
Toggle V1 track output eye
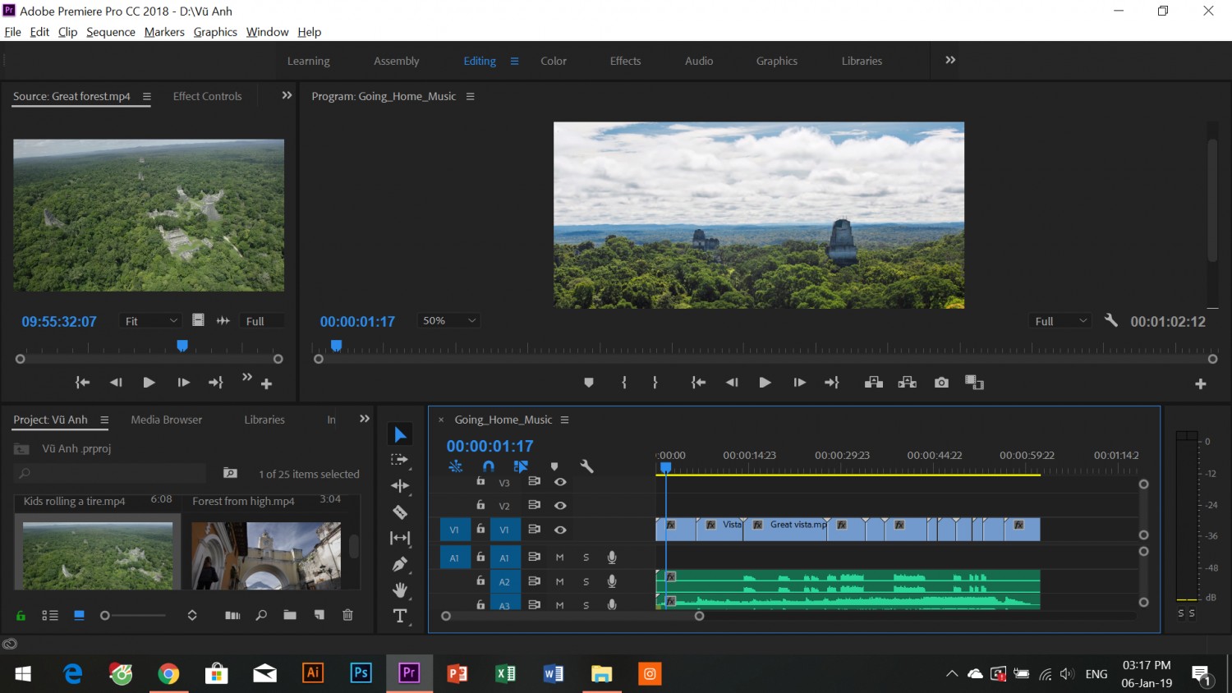click(560, 530)
